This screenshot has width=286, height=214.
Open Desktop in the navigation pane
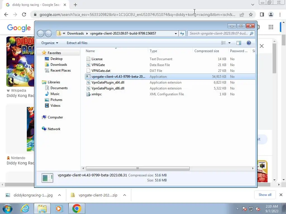coord(56,59)
